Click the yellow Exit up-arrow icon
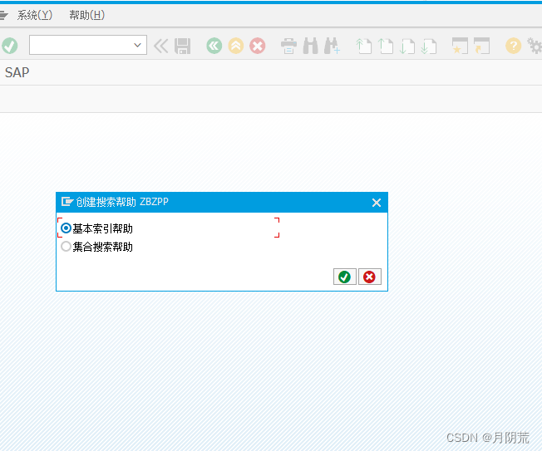Viewport: 542px width, 451px height. (x=236, y=46)
